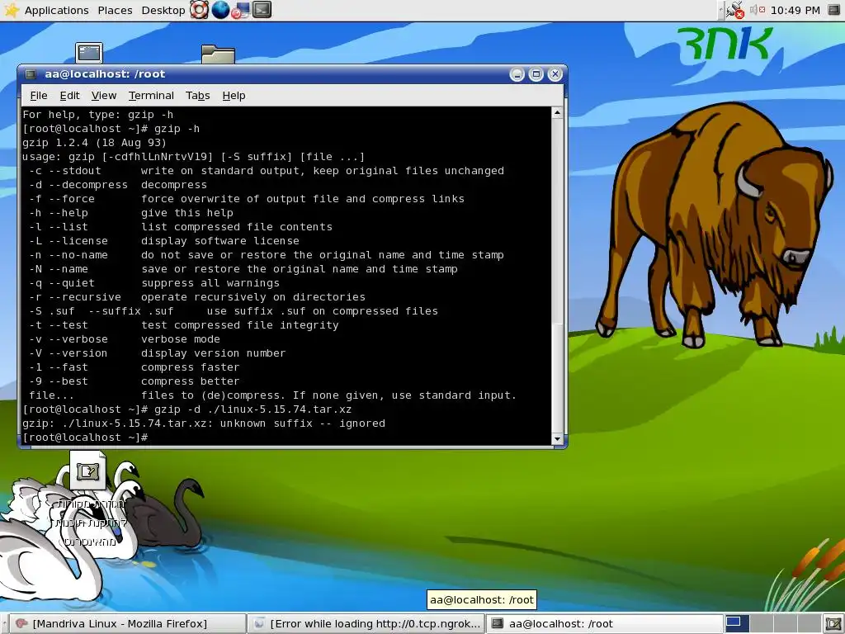
Task: Click the '-f --force' option line
Action: [x=247, y=199]
